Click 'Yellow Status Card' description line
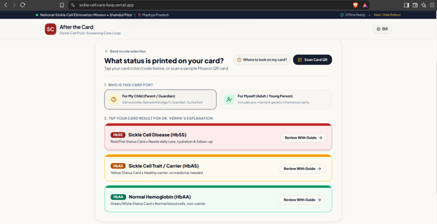Image resolution: width=437 pixels, height=224 pixels. pos(157,173)
